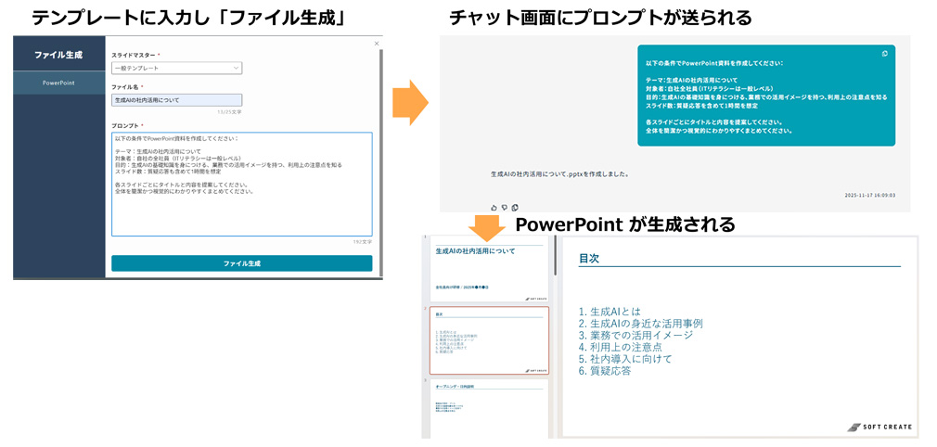Click the 13/25文字 character counter
The height and width of the screenshot is (447, 937).
point(229,111)
